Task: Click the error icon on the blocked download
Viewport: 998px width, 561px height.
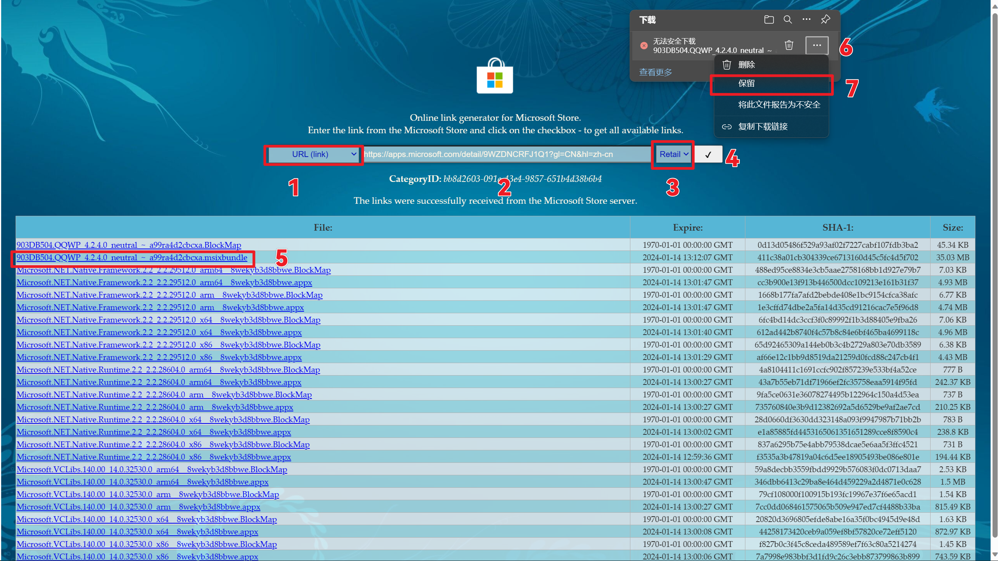Action: click(643, 46)
